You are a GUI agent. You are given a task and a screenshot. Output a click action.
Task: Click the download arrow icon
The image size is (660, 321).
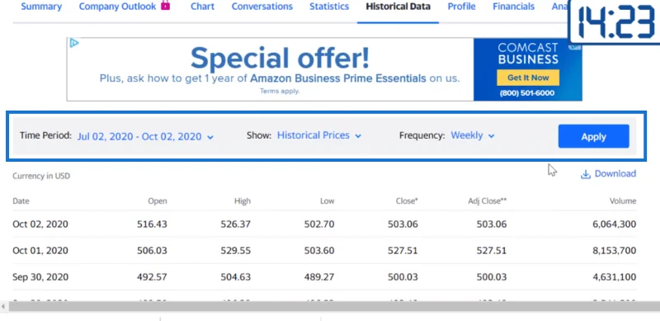tap(586, 174)
